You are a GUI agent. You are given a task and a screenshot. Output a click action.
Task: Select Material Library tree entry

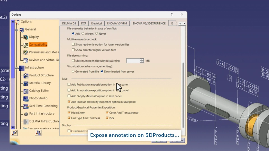pos(40,83)
